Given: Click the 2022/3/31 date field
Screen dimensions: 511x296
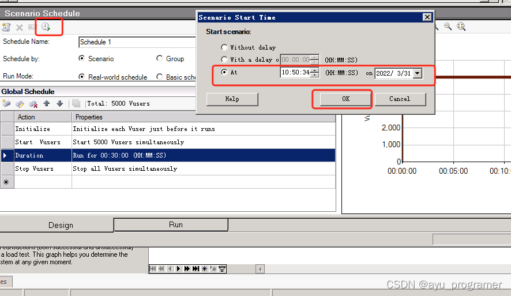Looking at the screenshot, I should tap(394, 73).
